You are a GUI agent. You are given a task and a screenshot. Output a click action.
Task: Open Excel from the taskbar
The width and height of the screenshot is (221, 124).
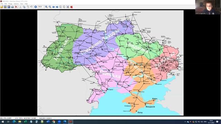(25, 122)
